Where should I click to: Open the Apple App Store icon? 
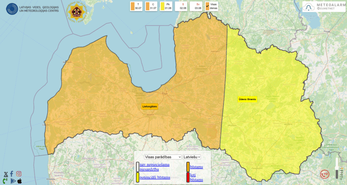pos(20,181)
